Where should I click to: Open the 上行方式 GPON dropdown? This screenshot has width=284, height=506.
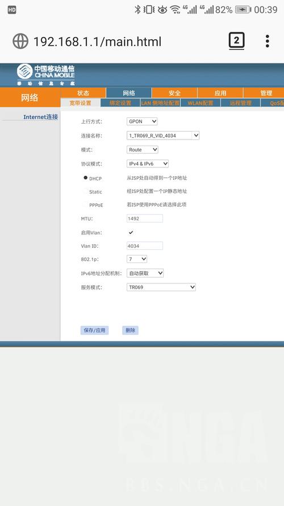click(142, 121)
